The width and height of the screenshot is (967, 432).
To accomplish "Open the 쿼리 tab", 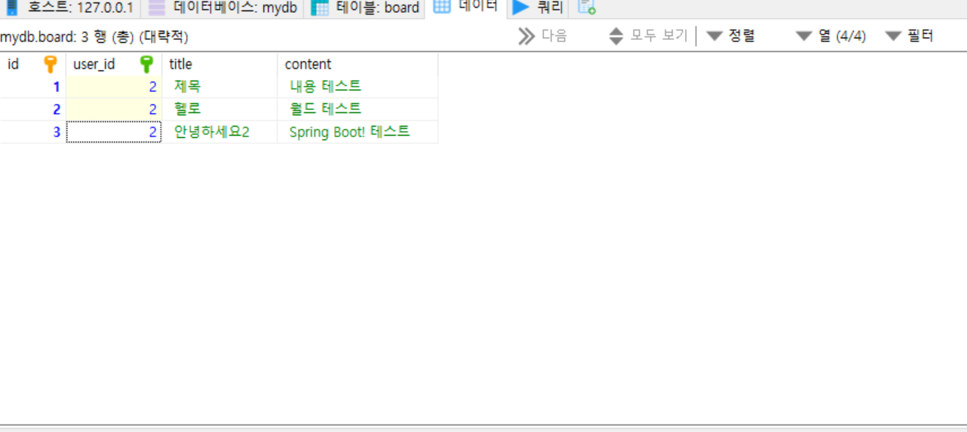I will click(539, 8).
